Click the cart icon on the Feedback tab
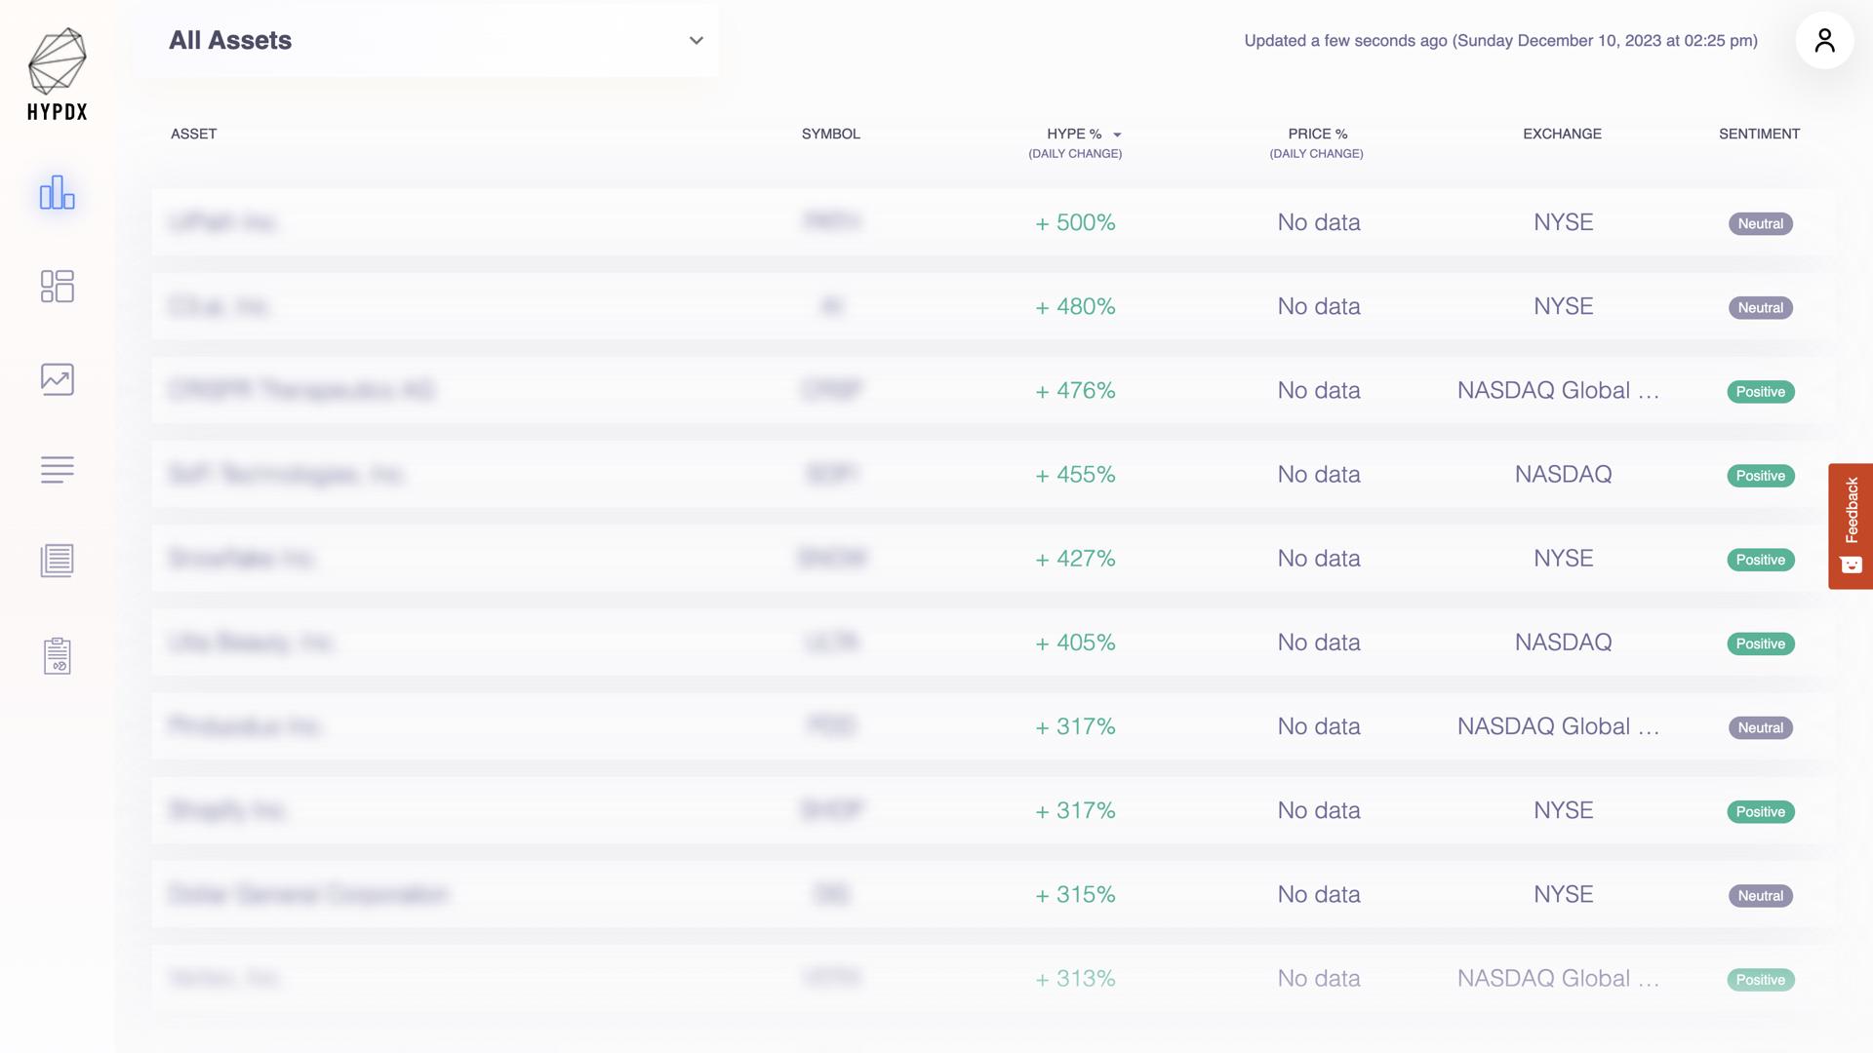Viewport: 1873px width, 1053px height. (x=1850, y=565)
